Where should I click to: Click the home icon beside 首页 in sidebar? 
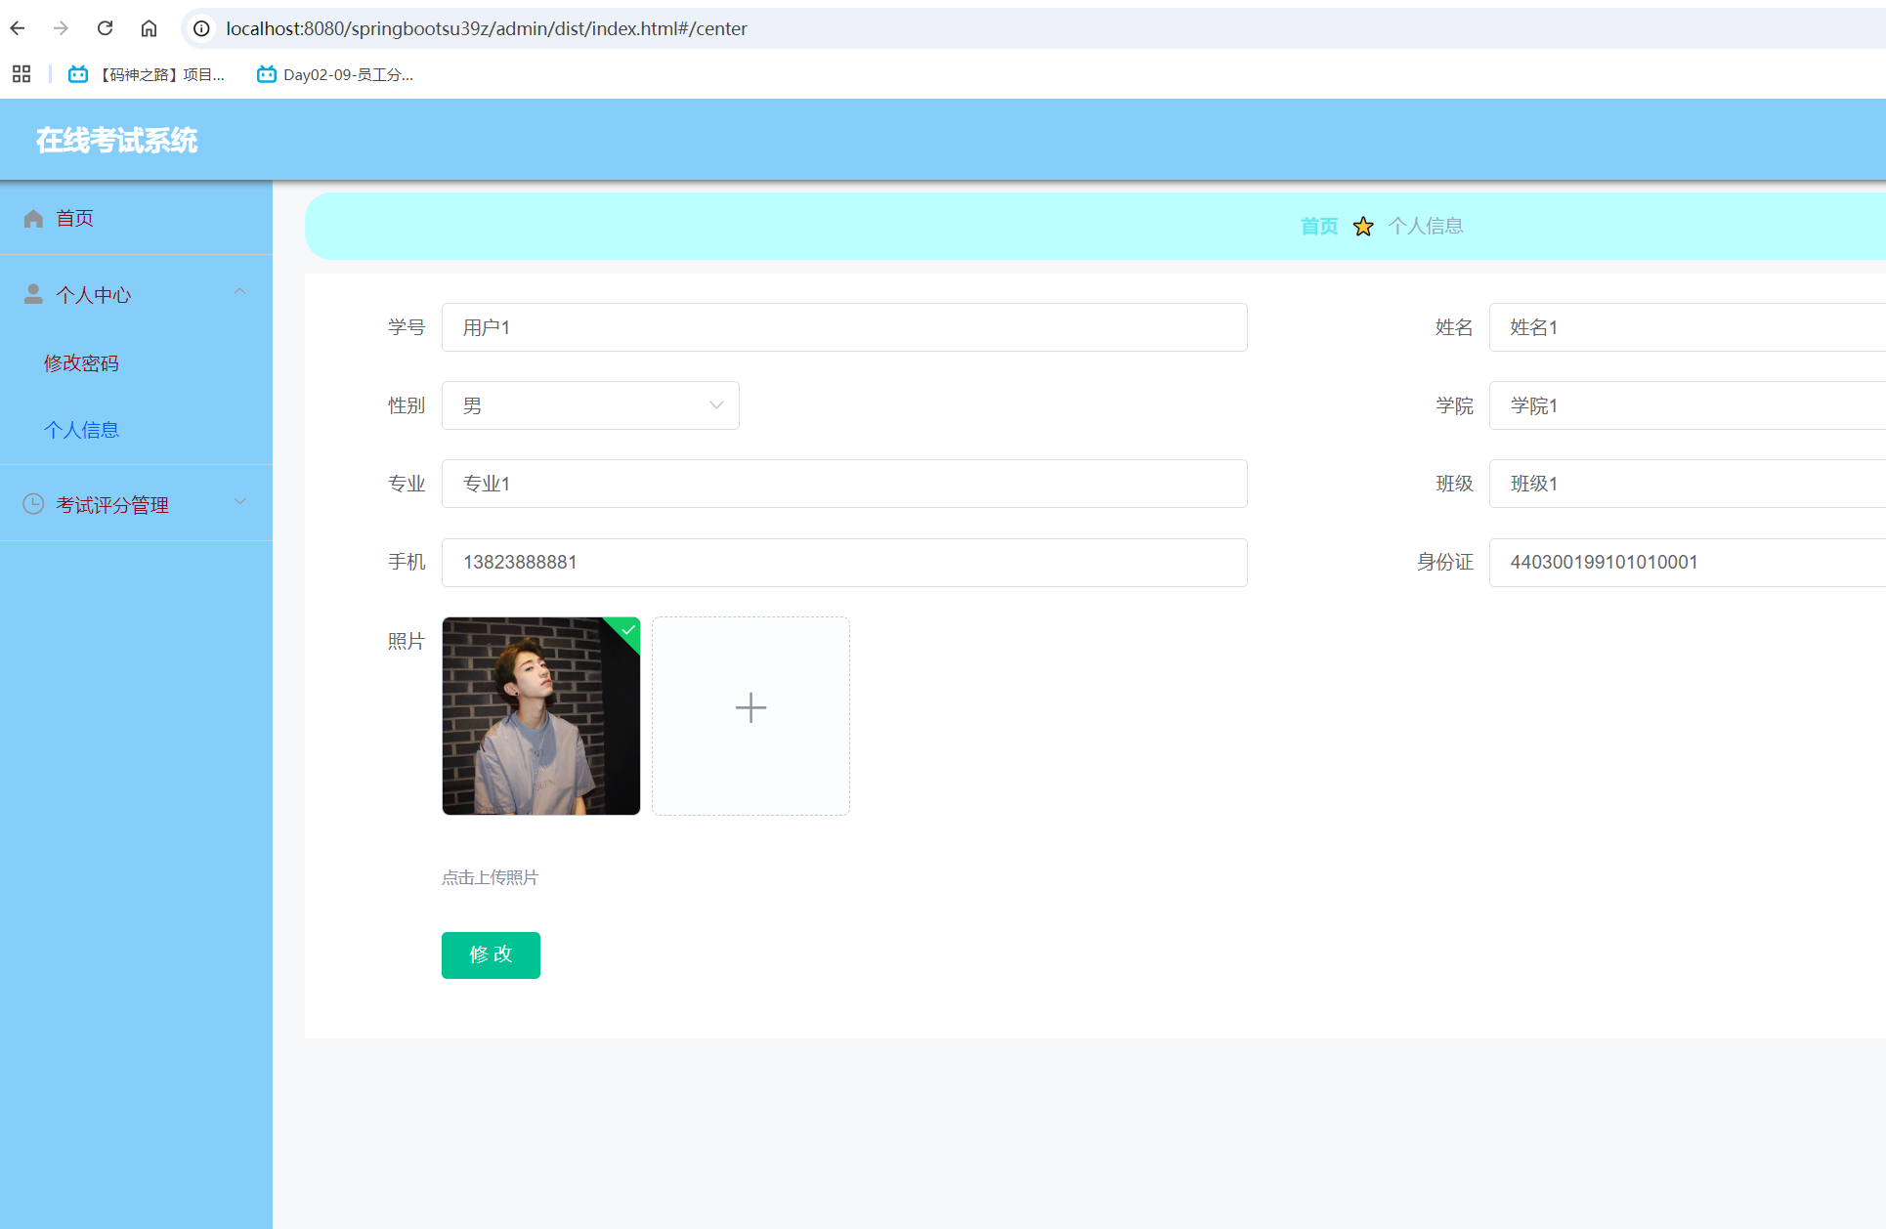(x=33, y=218)
